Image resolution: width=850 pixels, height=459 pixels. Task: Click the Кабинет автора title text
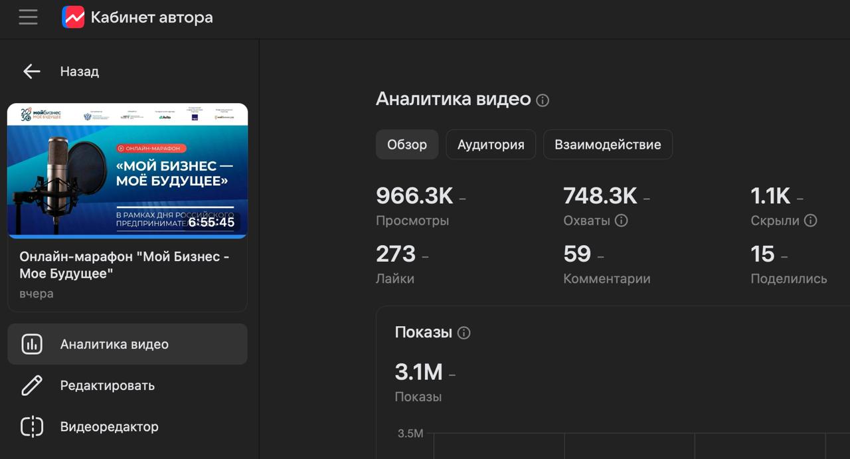151,17
